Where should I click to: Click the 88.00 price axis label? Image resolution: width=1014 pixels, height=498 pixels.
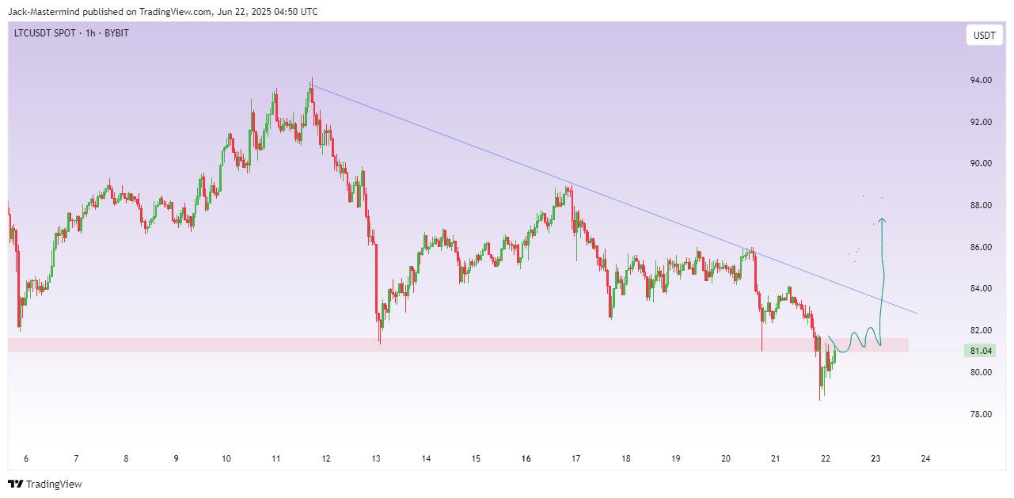coord(981,206)
